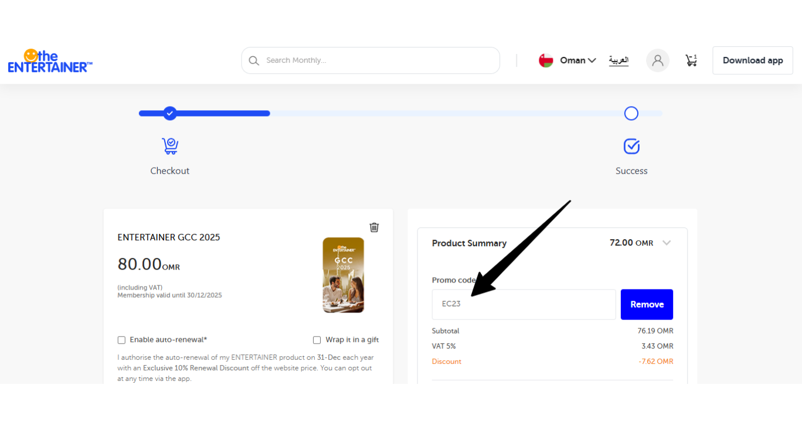
Task: Switch language to Arabic
Action: [x=619, y=60]
